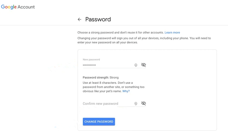
Task: Click the Choose a strong password sentence
Action: [121, 32]
